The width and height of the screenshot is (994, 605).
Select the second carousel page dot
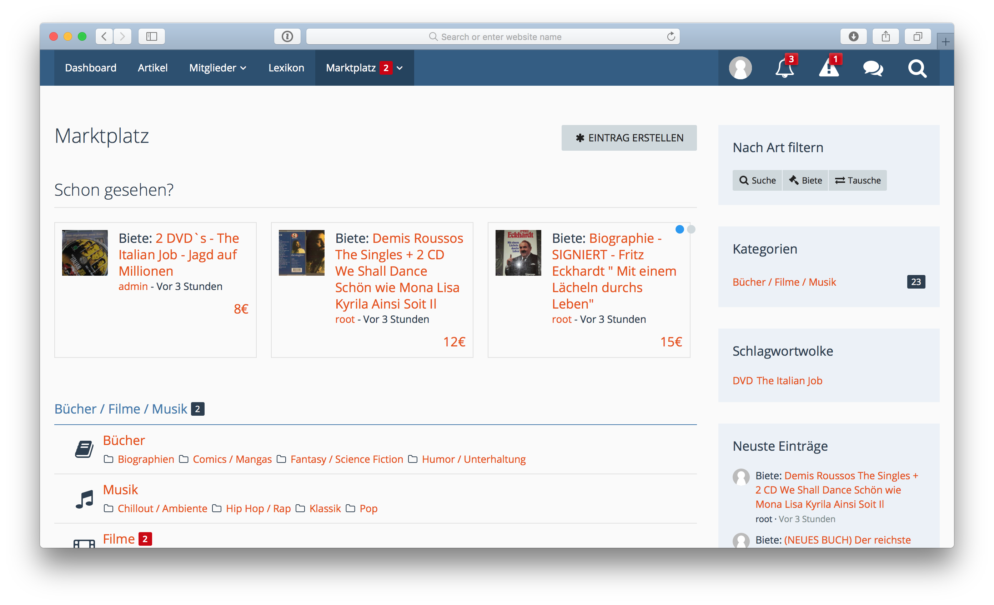(691, 229)
